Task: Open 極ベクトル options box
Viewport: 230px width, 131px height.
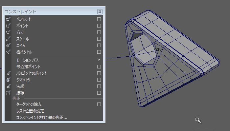Action: (x=99, y=52)
